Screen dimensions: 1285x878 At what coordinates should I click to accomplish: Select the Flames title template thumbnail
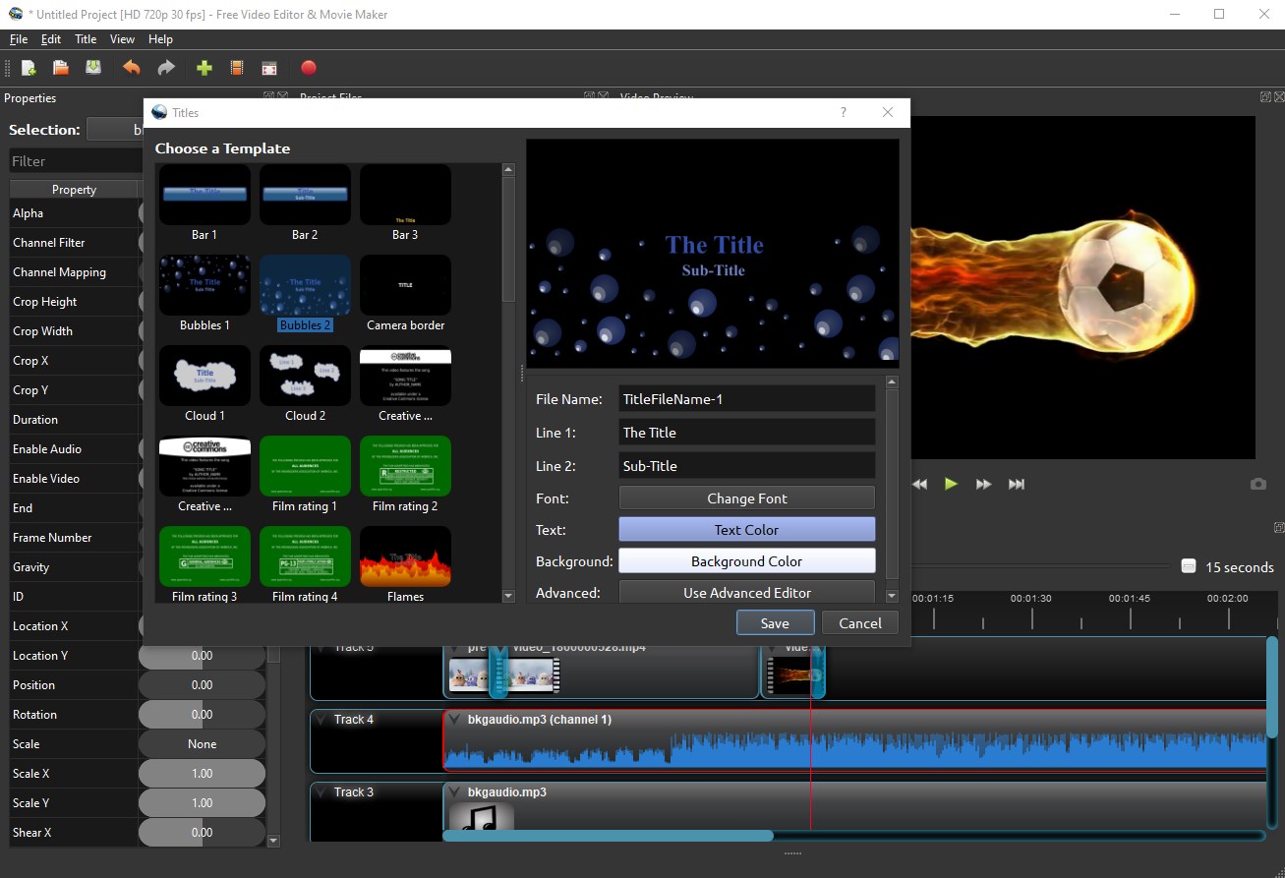pos(405,557)
